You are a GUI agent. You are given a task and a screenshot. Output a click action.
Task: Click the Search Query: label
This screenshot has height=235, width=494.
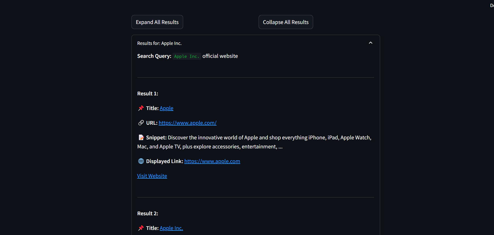(154, 56)
